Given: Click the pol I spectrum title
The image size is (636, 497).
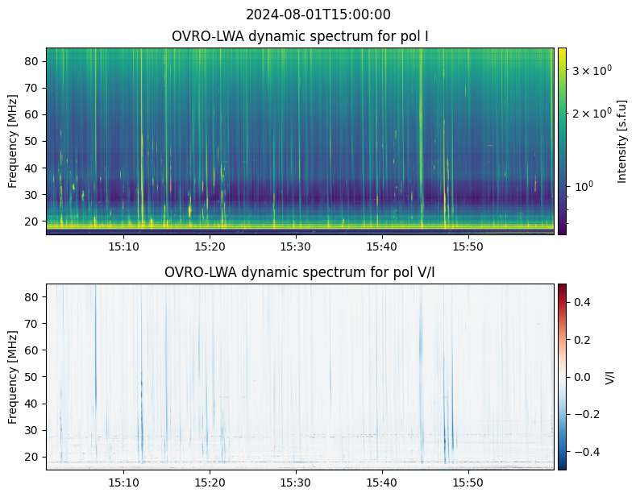Looking at the screenshot, I should pyautogui.click(x=300, y=36).
